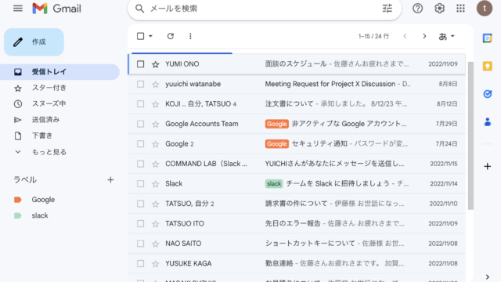Select the yuuichi watanabe email checkbox
This screenshot has height=282, width=501.
pyautogui.click(x=141, y=84)
